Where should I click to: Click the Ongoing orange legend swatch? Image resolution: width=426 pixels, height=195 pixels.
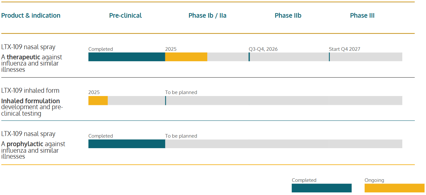pos(394,188)
